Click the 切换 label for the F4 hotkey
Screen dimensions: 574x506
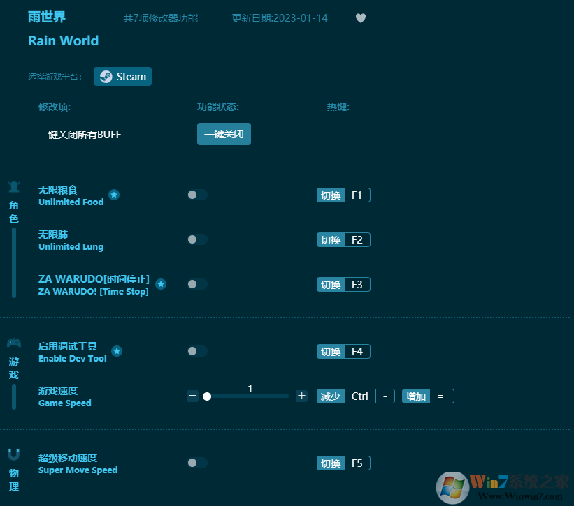pos(331,352)
